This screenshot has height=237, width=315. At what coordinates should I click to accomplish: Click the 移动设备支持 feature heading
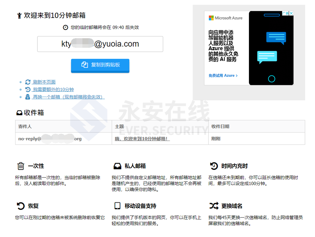[x=140, y=206]
